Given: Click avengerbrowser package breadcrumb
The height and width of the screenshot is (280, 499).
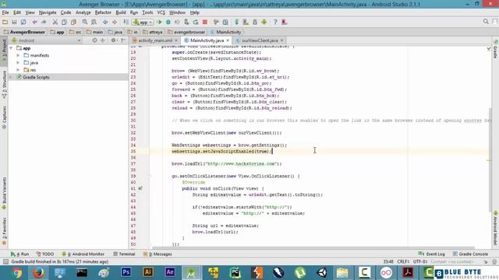Looking at the screenshot, I should click(189, 32).
